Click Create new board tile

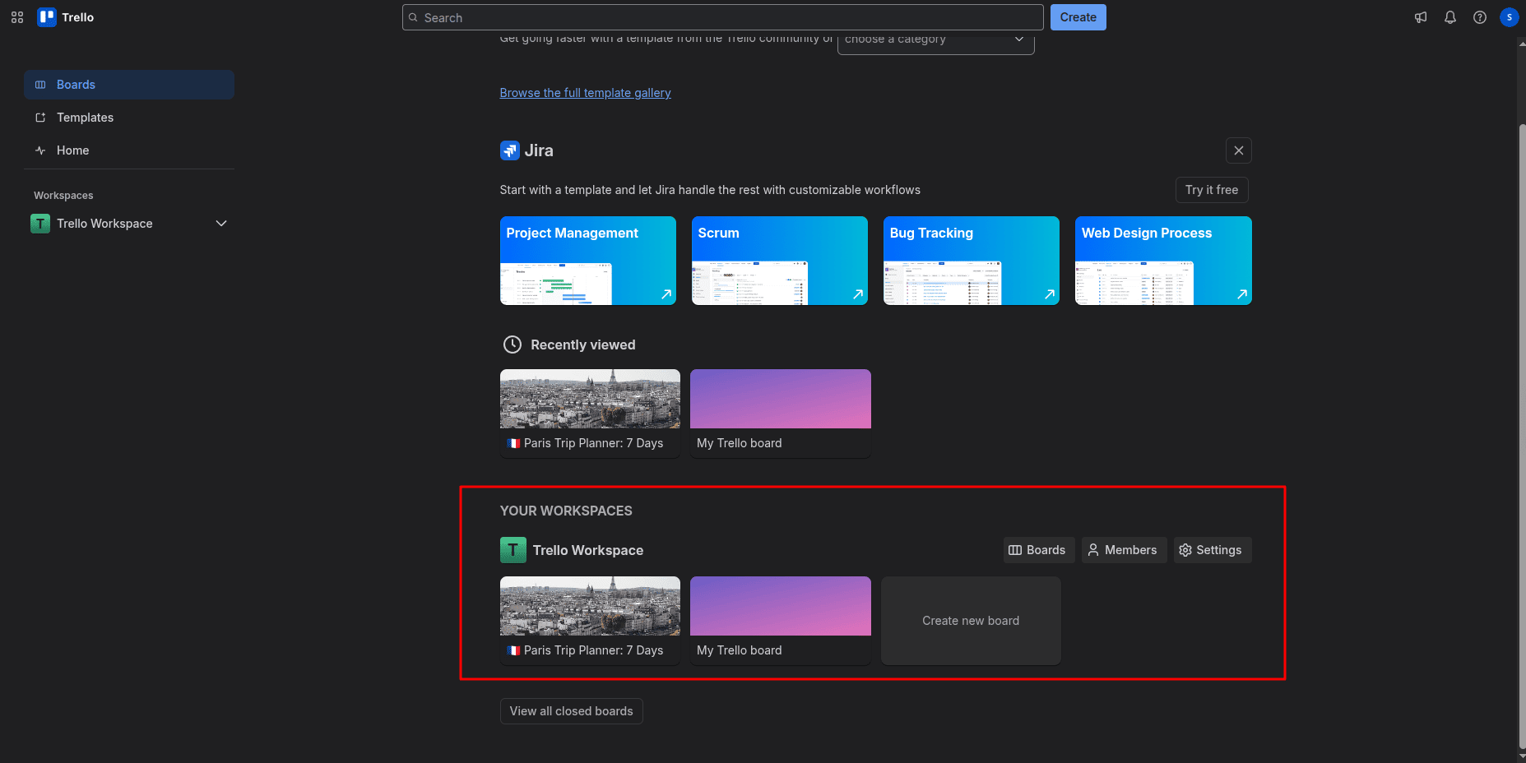971,621
